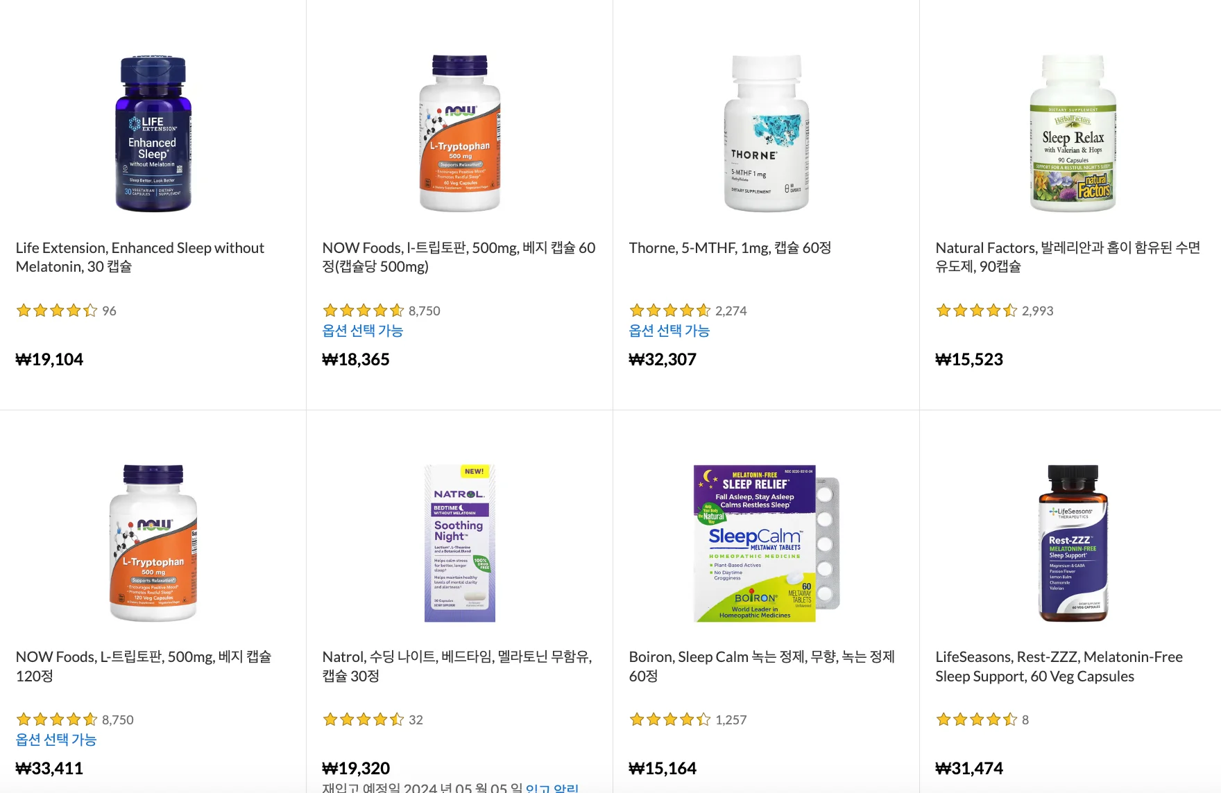View the Boiron SleepCalm package image
This screenshot has height=793, width=1221.
point(766,543)
